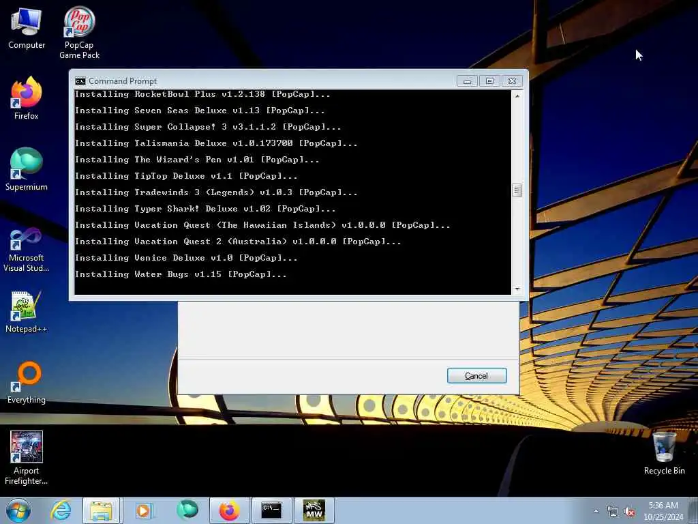Click the Command Prompt scroll down arrow

coord(517,289)
